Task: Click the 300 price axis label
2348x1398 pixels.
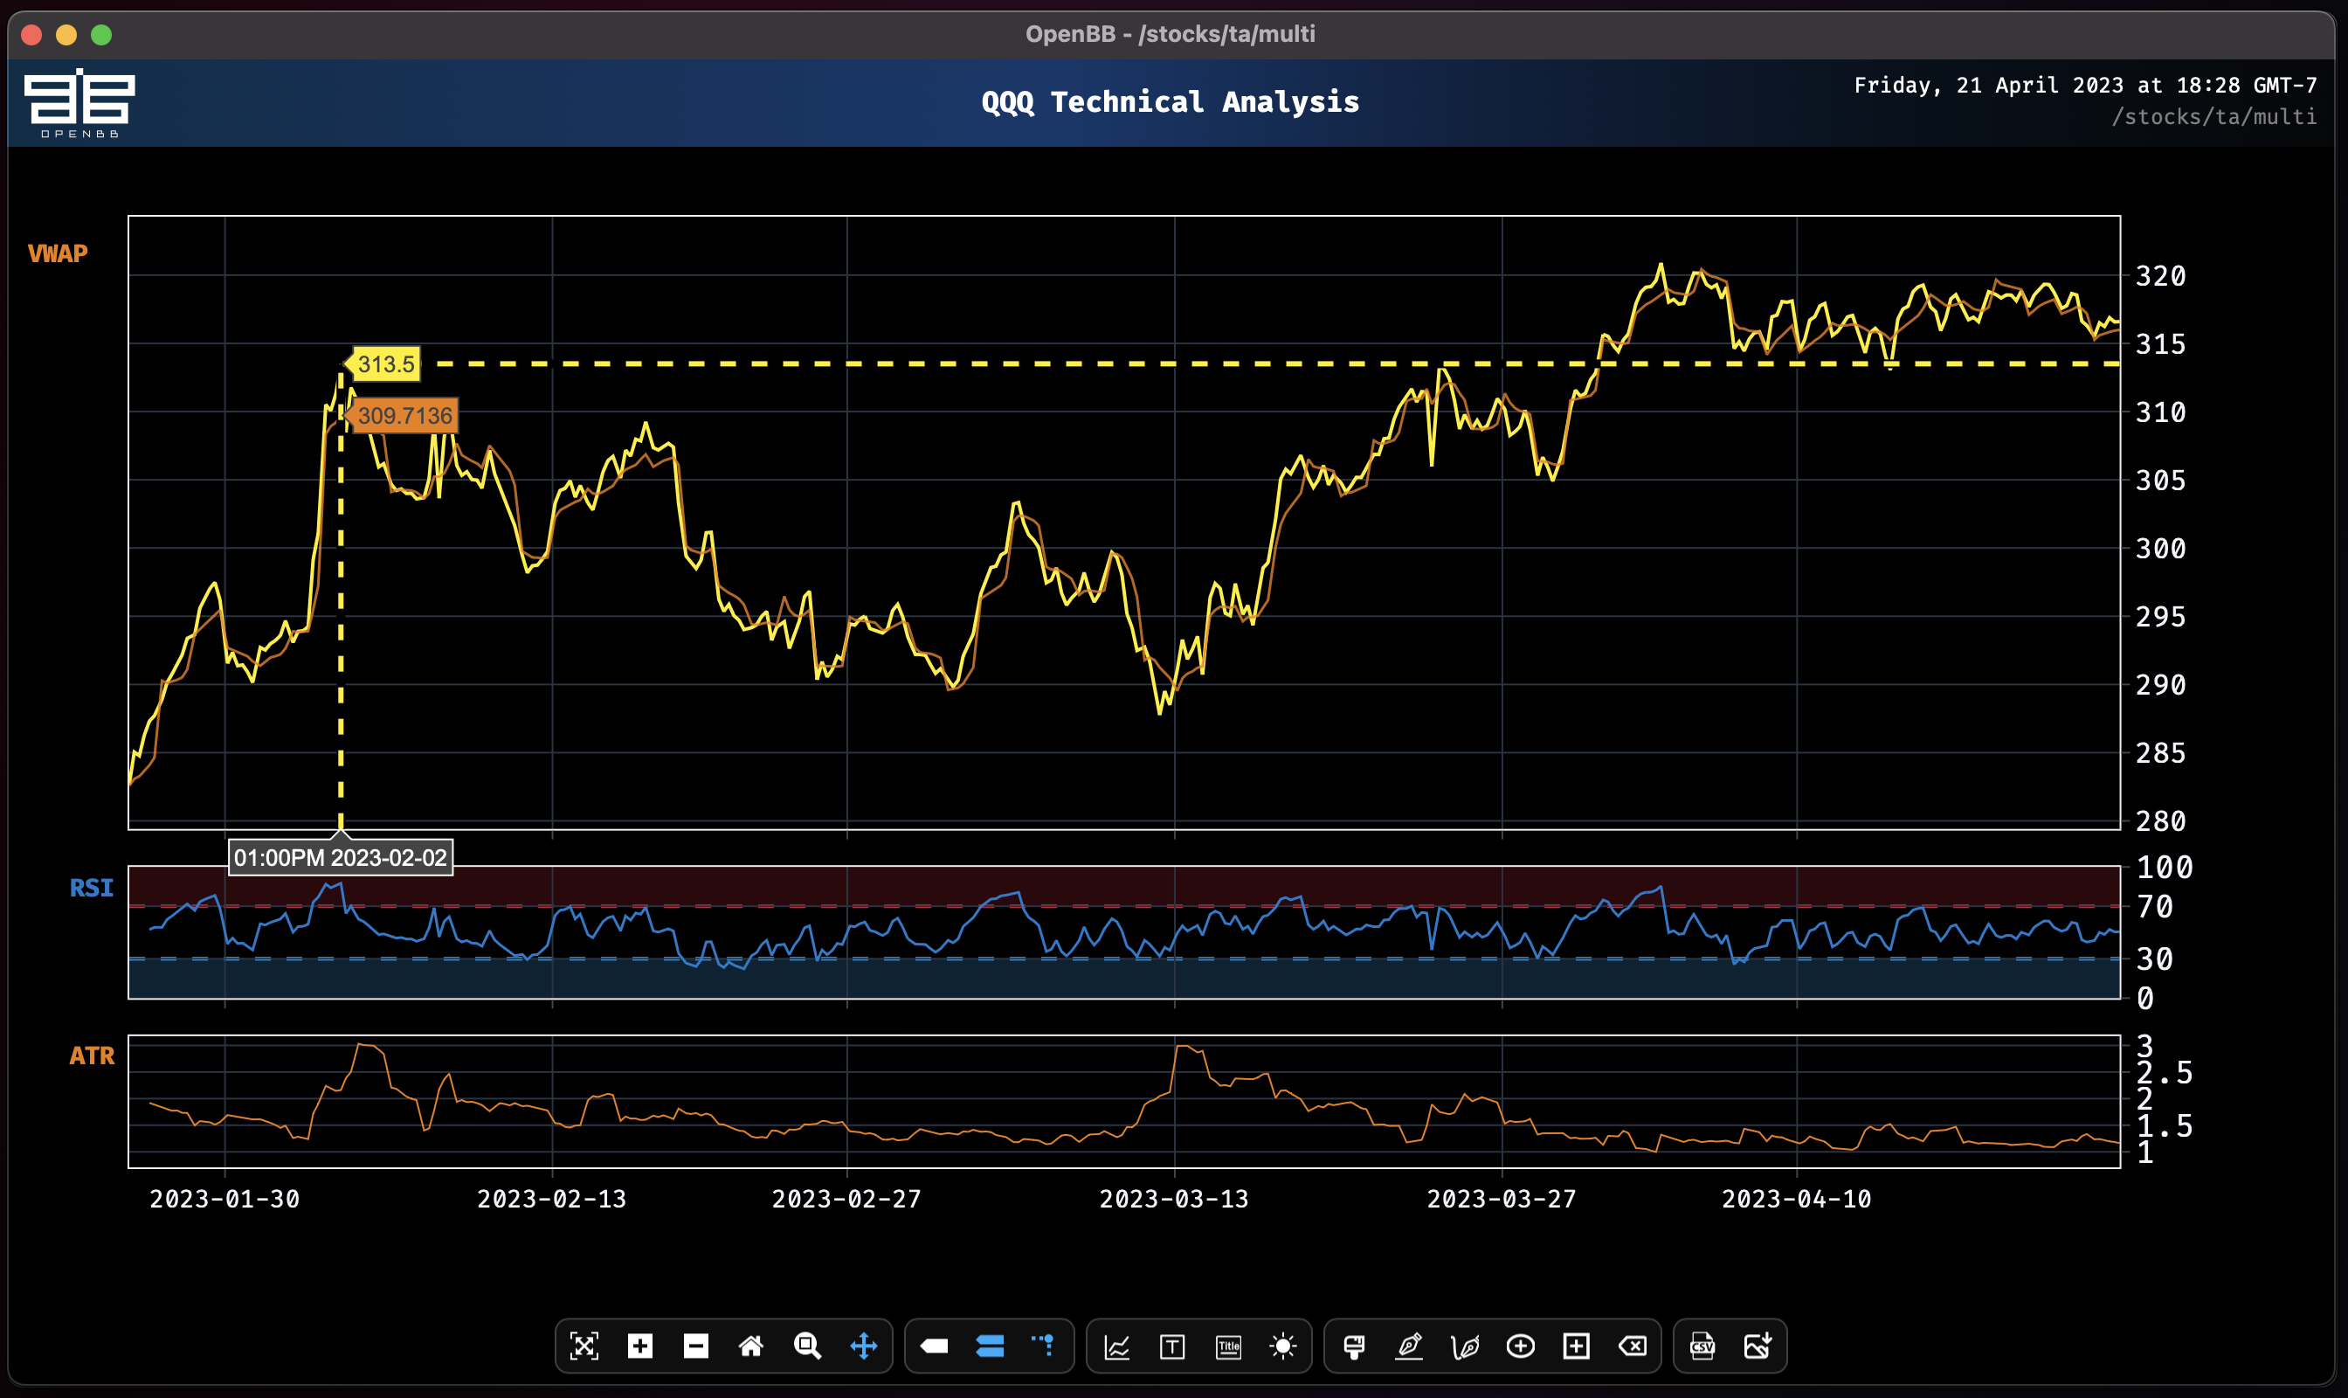Action: (x=2159, y=548)
